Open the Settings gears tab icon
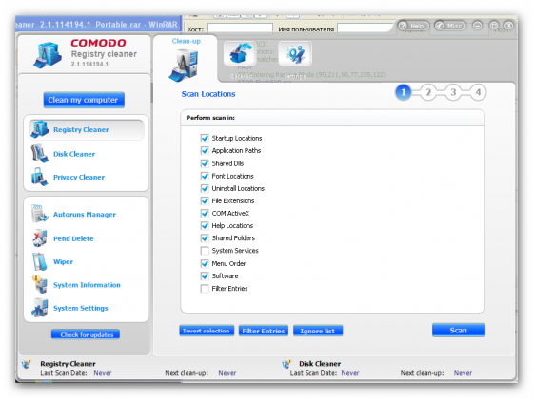The height and width of the screenshot is (398, 533). [295, 53]
